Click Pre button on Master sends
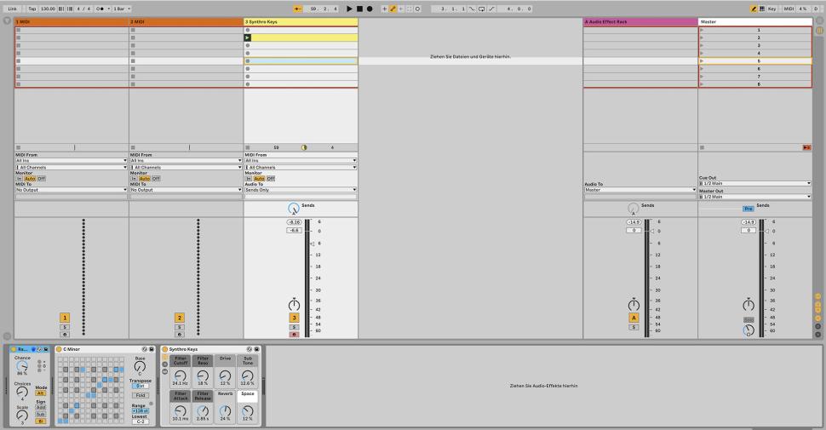 click(748, 209)
